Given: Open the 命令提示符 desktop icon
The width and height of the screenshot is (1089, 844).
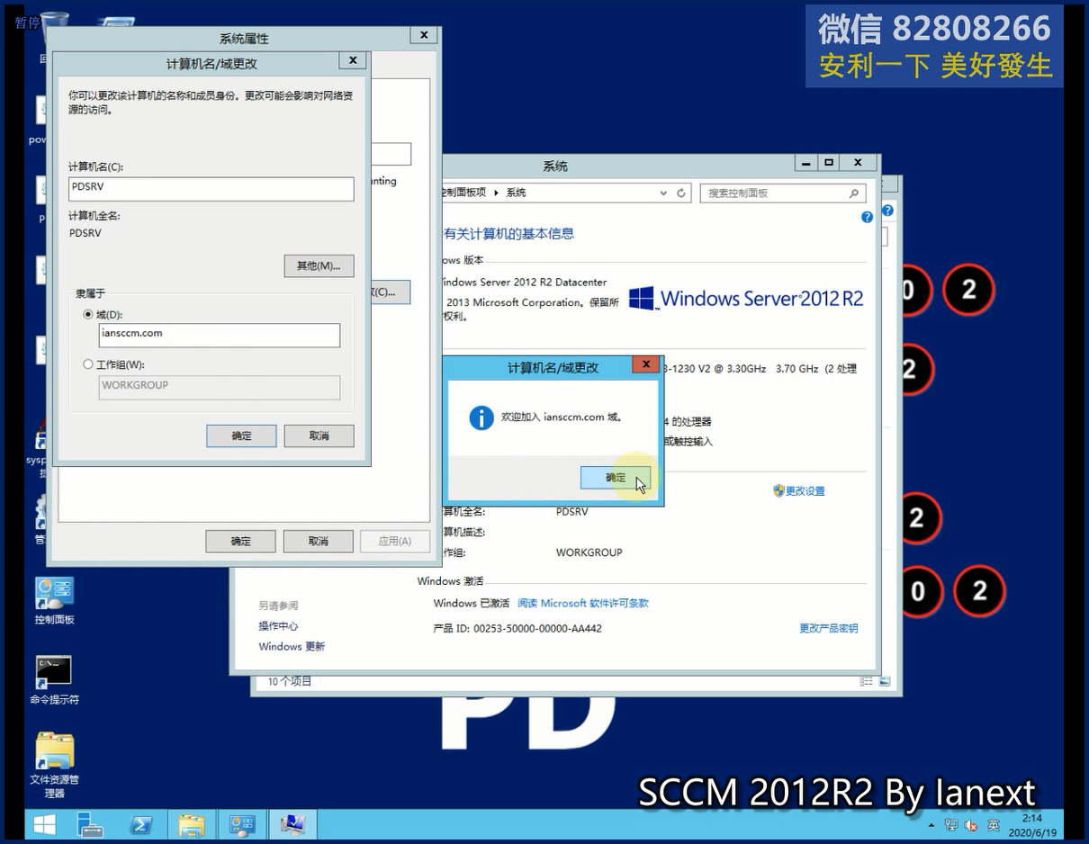Looking at the screenshot, I should (x=54, y=680).
